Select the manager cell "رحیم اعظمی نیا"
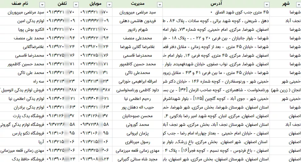301x162 pixels. click(x=137, y=99)
